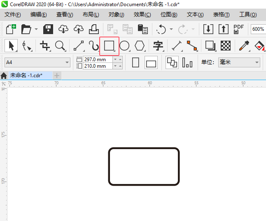This screenshot has width=266, height=221.
Task: Open the 效果(C) menu
Action: 142,14
